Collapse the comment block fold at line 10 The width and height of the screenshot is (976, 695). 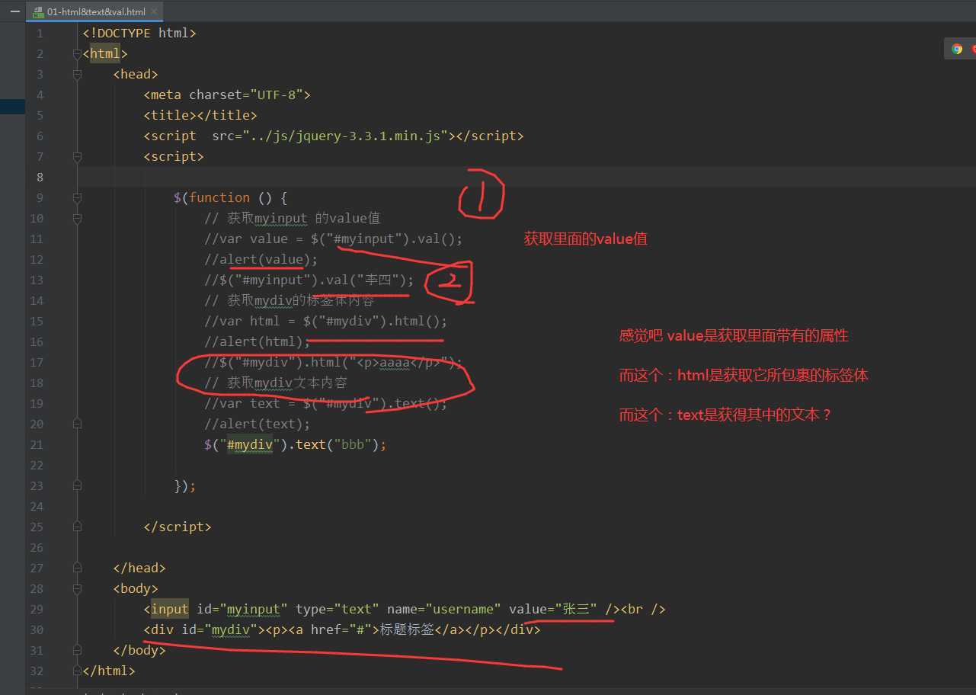pyautogui.click(x=77, y=219)
